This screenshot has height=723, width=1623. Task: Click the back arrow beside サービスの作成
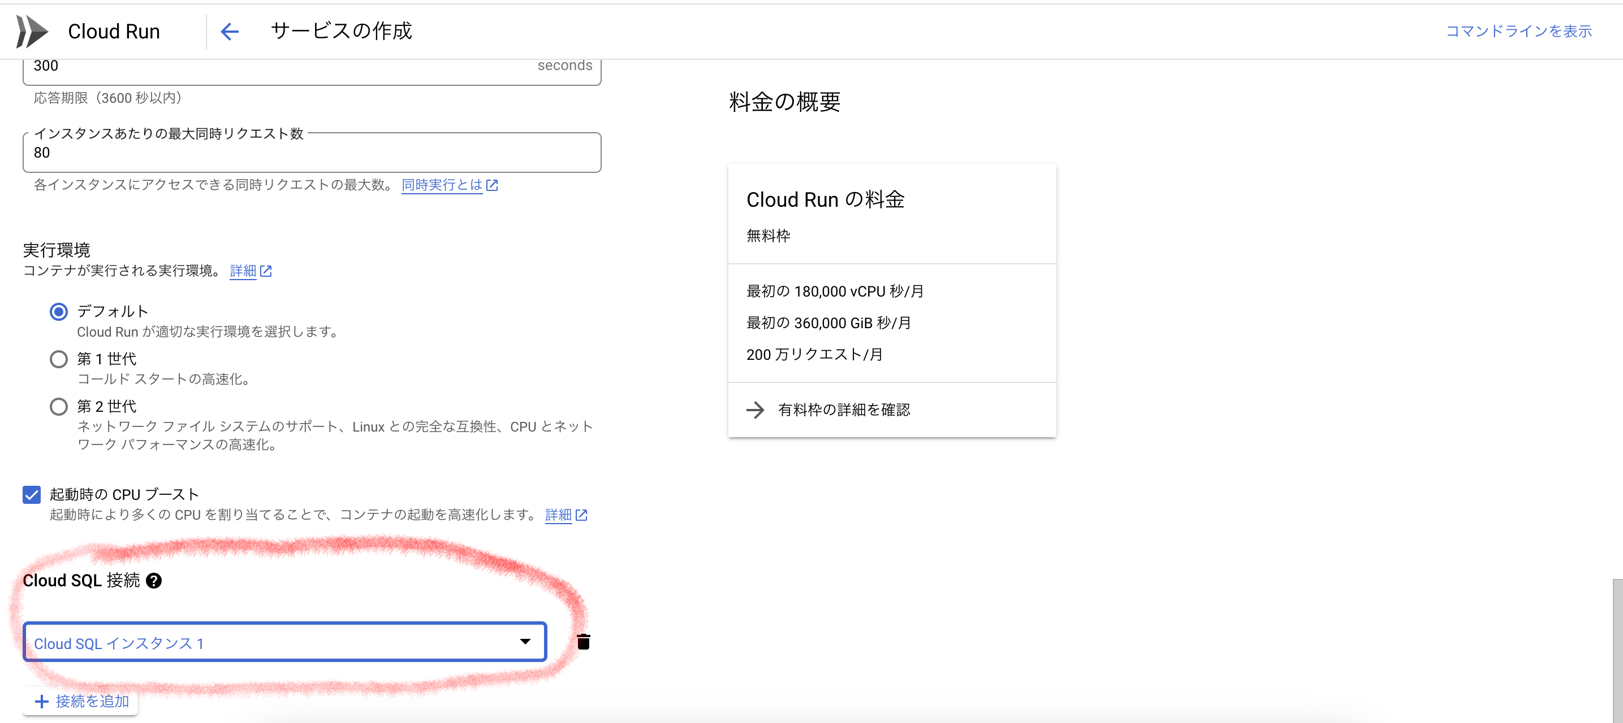(x=230, y=31)
